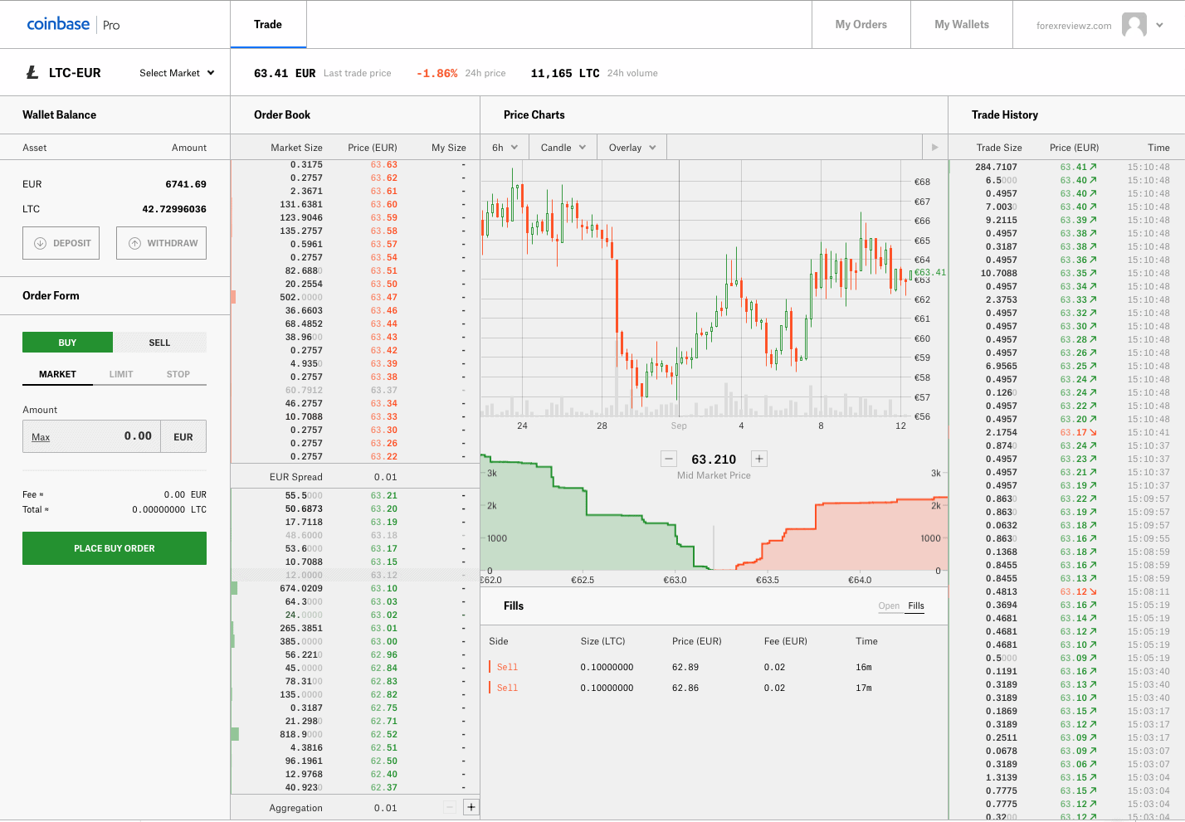Click the DEPOSIT button
Screen dimensions: 1185x822
click(x=61, y=243)
